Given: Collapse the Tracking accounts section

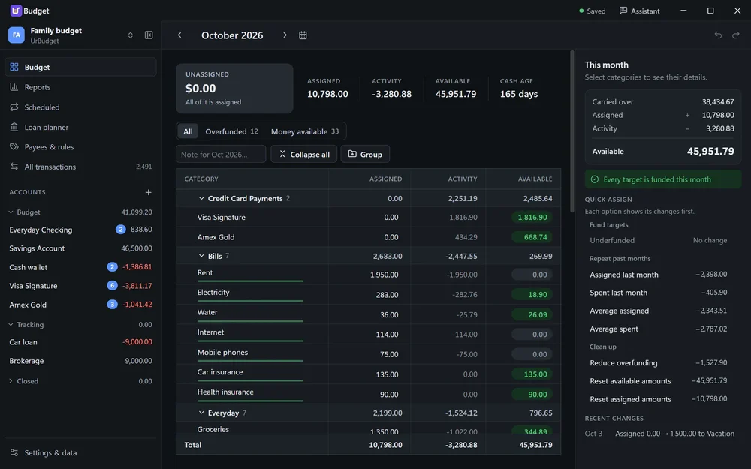Looking at the screenshot, I should point(11,324).
